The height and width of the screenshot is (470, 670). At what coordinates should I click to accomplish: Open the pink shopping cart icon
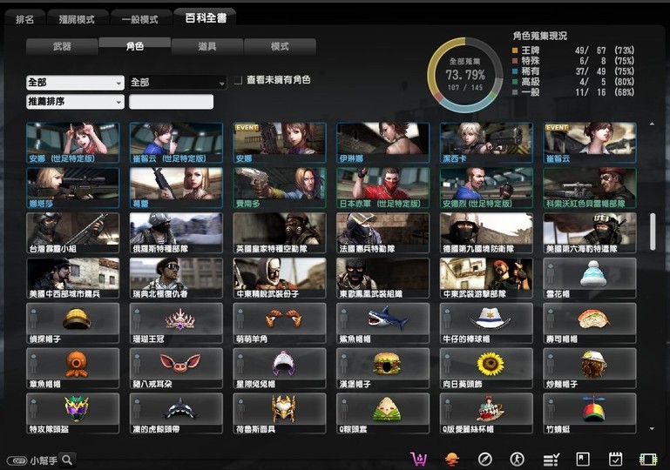tap(420, 459)
